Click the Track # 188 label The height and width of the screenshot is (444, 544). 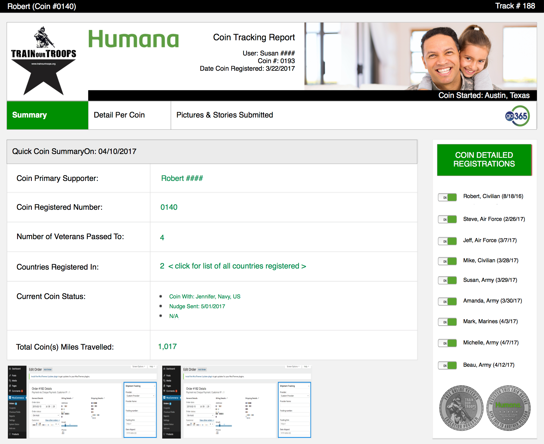point(515,6)
